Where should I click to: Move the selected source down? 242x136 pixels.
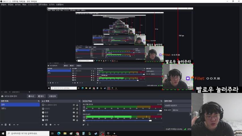click(58, 125)
